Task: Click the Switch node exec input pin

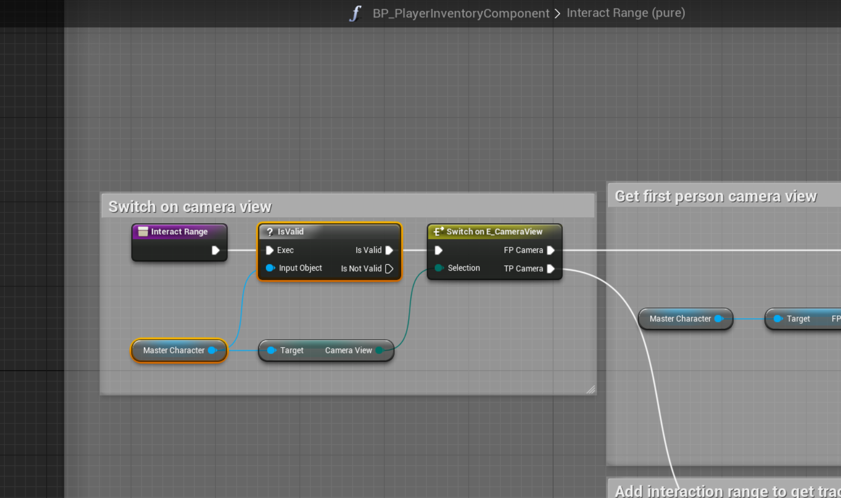Action: [438, 250]
